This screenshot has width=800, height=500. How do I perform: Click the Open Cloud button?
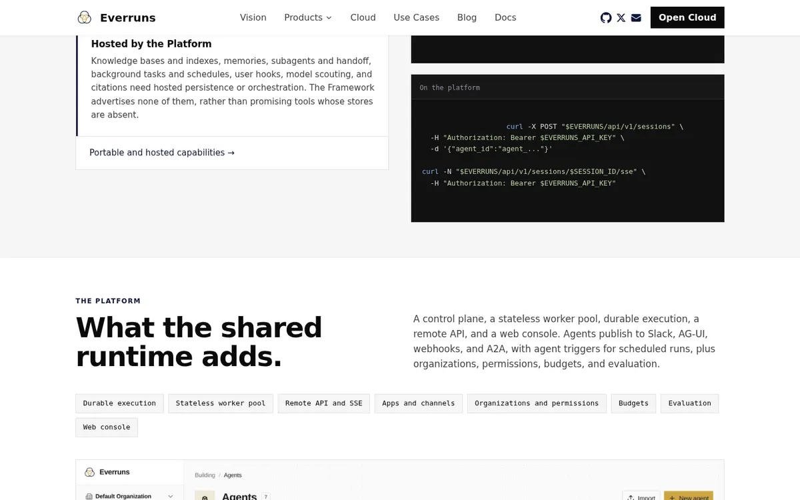[x=687, y=17]
